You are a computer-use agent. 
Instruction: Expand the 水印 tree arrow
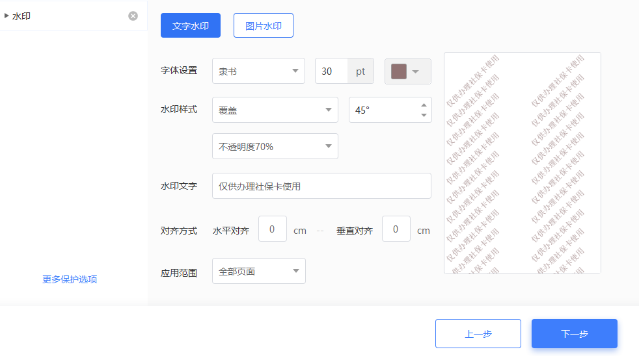coord(7,16)
